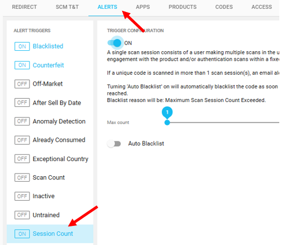Open the APPS tab
The width and height of the screenshot is (282, 245).
pyautogui.click(x=143, y=7)
